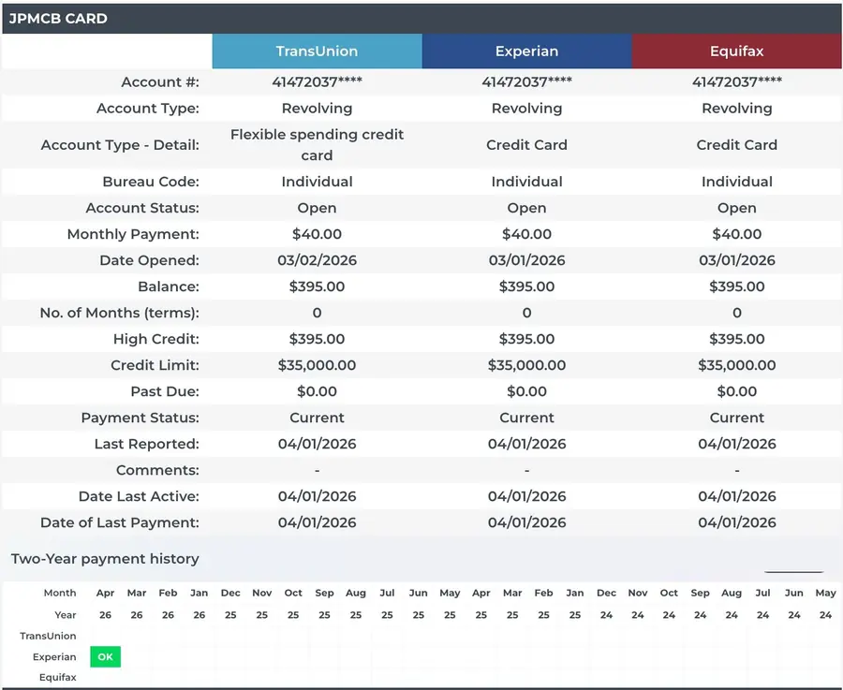Click Experian Account Type 'Revolving'
The width and height of the screenshot is (843, 690).
coord(526,109)
